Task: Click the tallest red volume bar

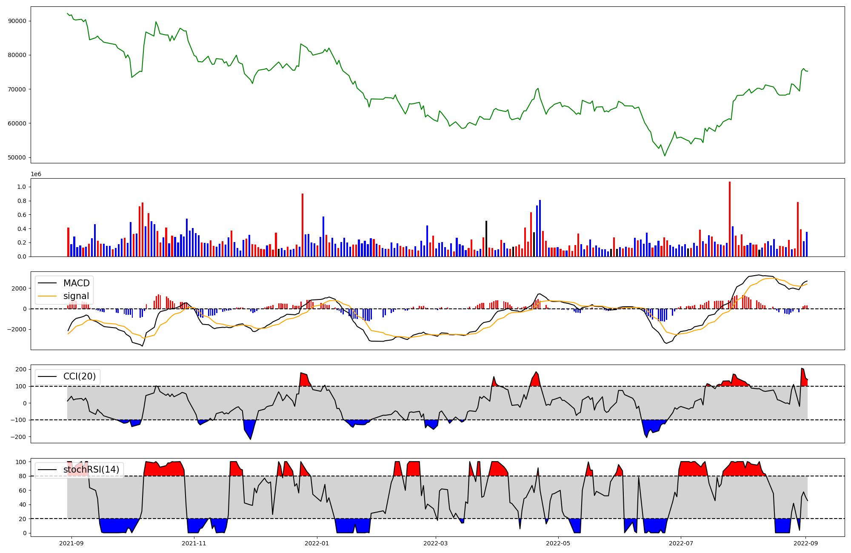Action: (730, 219)
